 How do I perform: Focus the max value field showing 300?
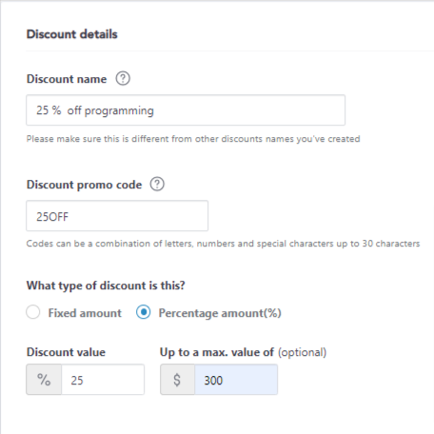236,380
